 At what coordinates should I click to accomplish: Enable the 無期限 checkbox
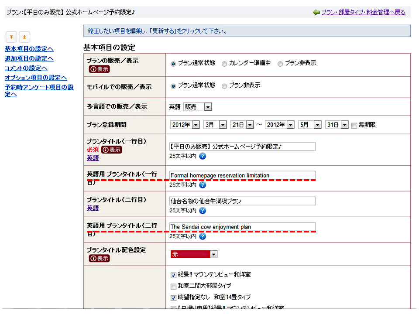point(354,125)
